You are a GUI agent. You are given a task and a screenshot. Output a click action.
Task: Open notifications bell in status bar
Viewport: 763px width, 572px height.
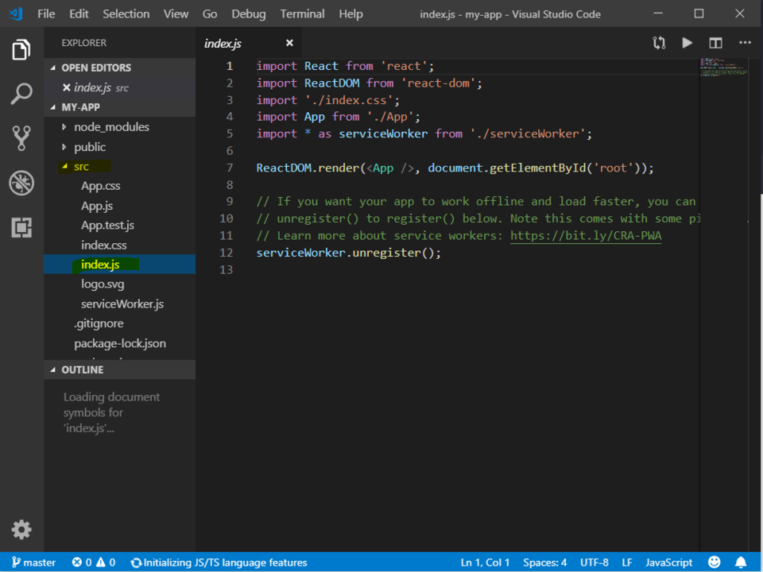[x=741, y=562]
